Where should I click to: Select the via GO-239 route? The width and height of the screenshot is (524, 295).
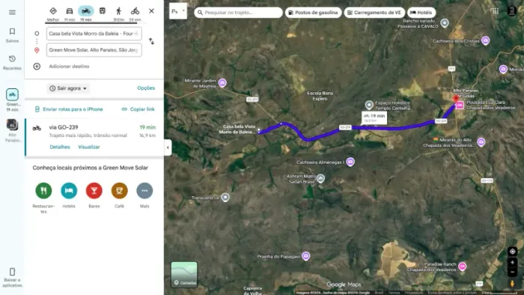point(94,137)
